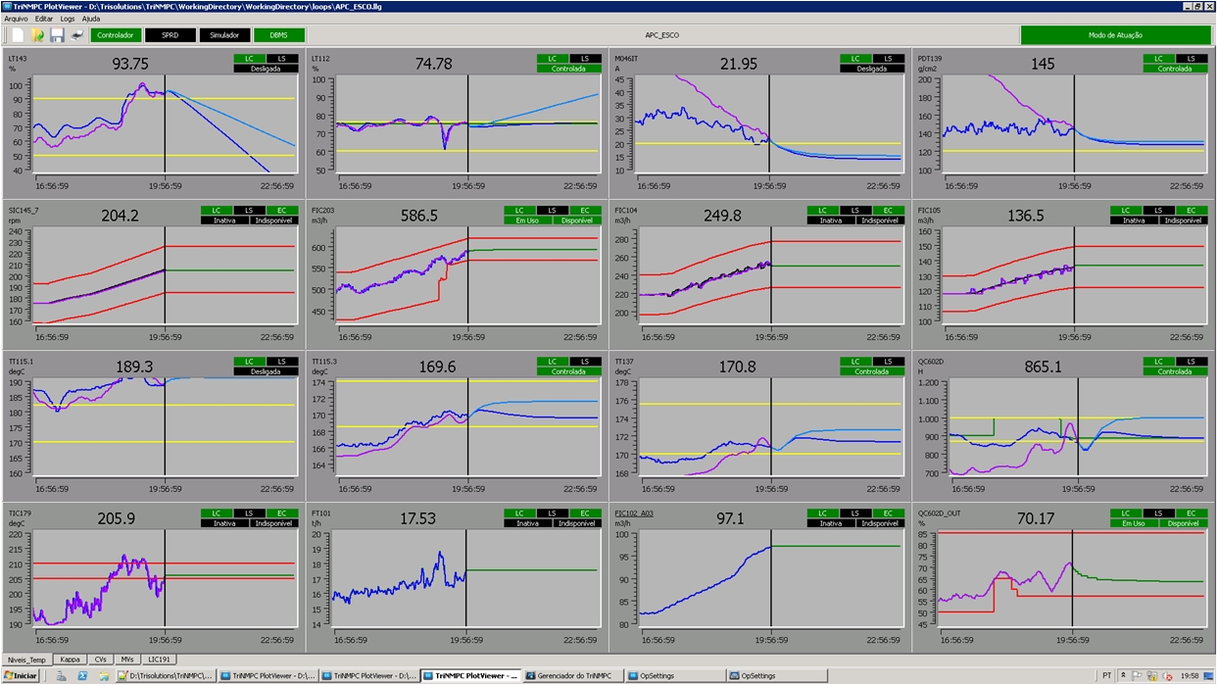The image size is (1217, 685).
Task: Click the Simulador button
Action: 224,35
